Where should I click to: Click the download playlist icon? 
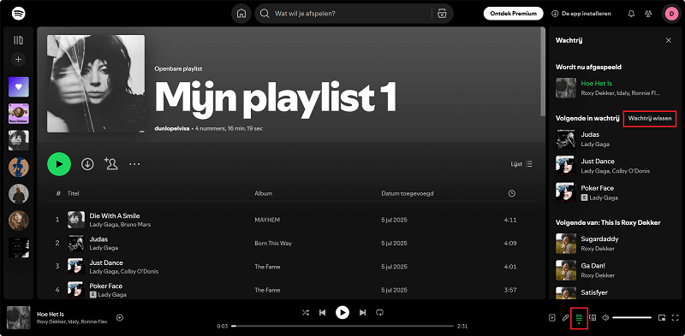click(x=87, y=164)
